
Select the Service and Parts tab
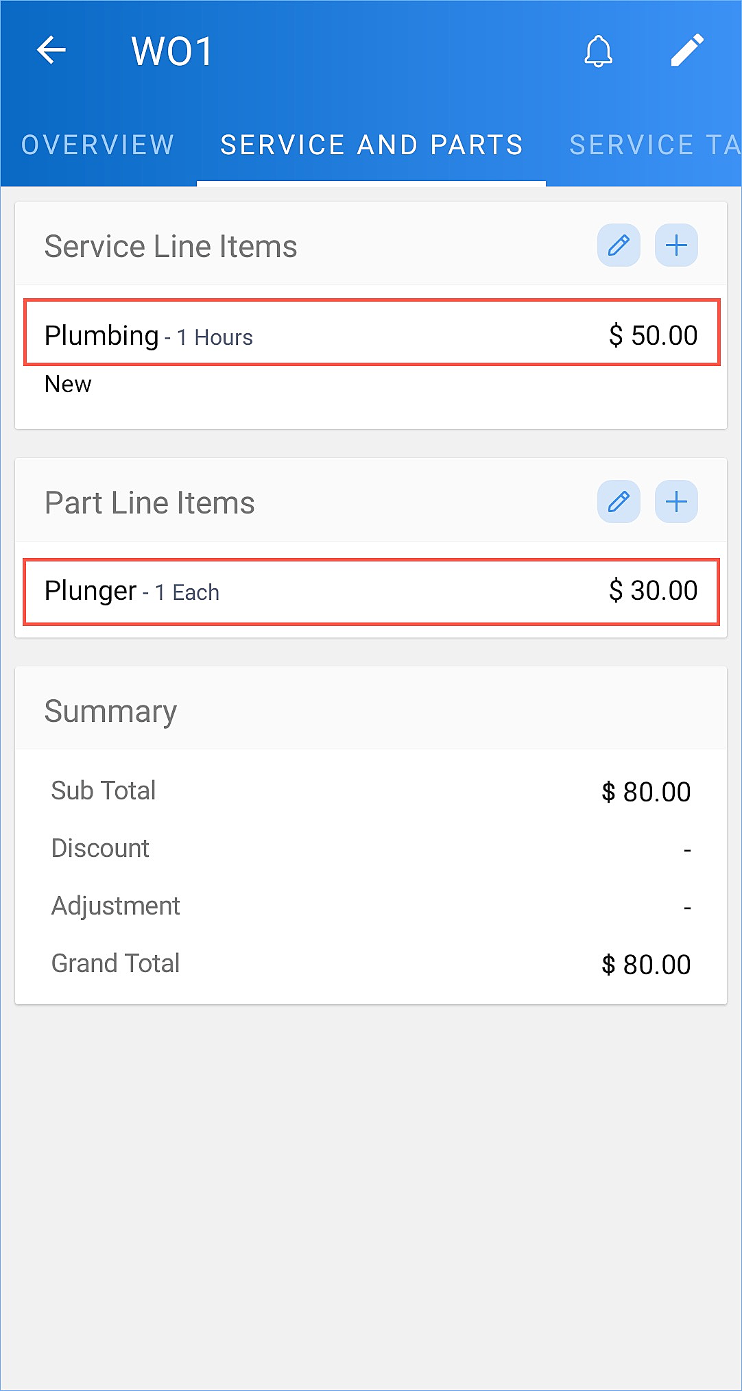pyautogui.click(x=372, y=145)
